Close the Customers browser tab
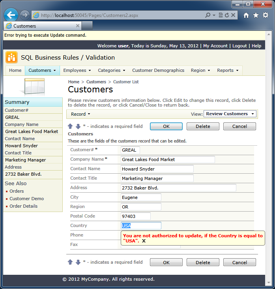The image size is (275, 289). click(78, 26)
